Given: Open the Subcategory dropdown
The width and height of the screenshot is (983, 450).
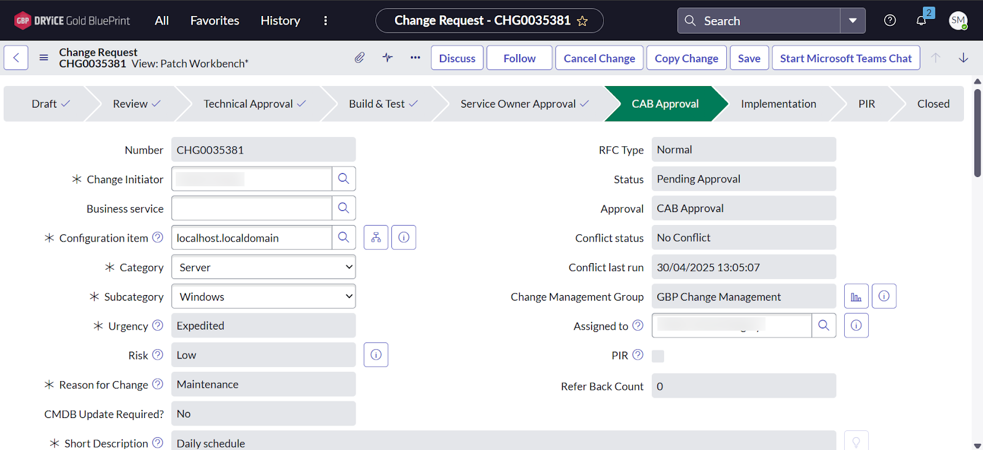Looking at the screenshot, I should point(264,296).
